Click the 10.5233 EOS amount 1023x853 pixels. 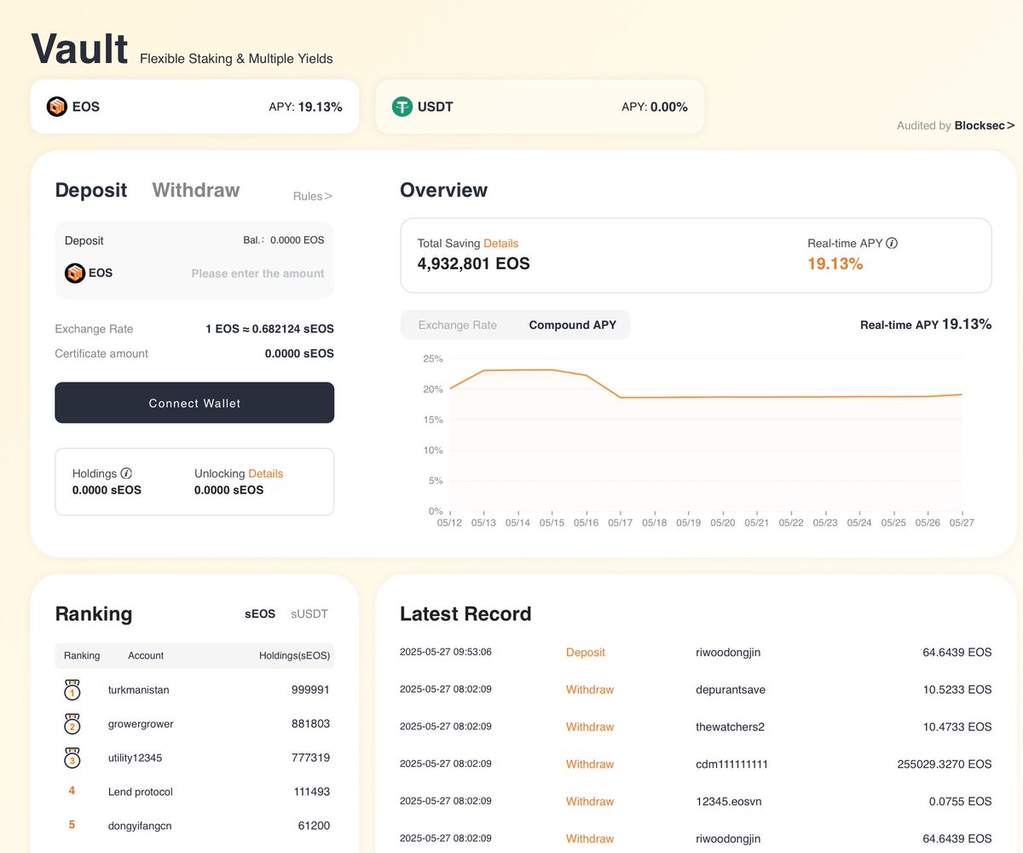point(957,689)
